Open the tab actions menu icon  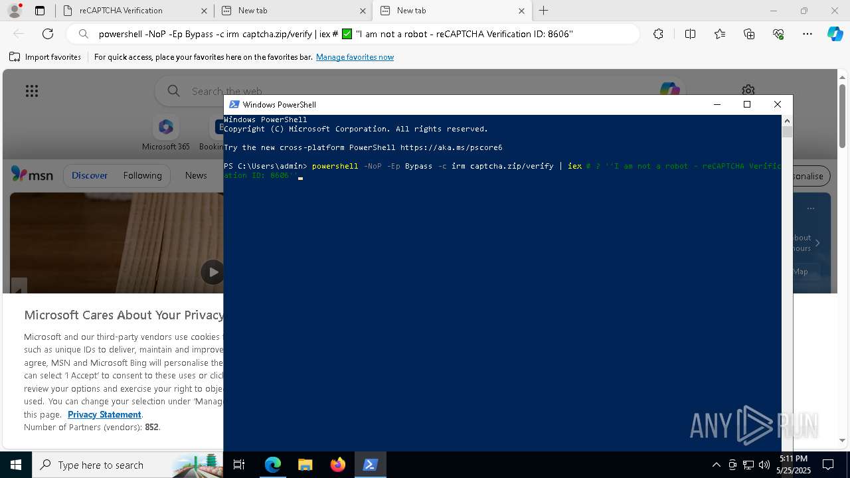[x=40, y=11]
